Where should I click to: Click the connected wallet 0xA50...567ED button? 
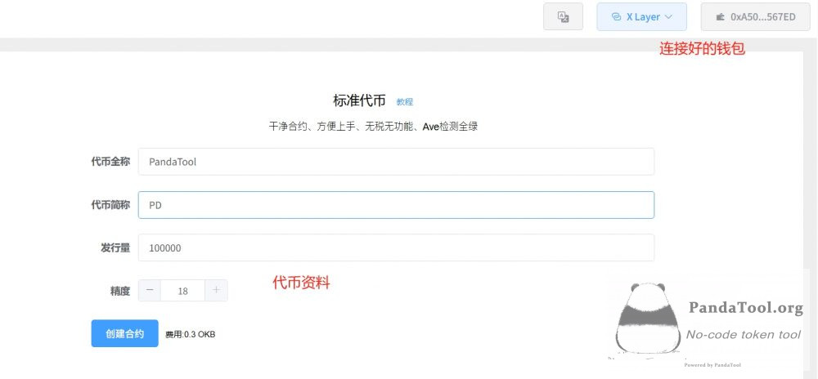point(755,16)
